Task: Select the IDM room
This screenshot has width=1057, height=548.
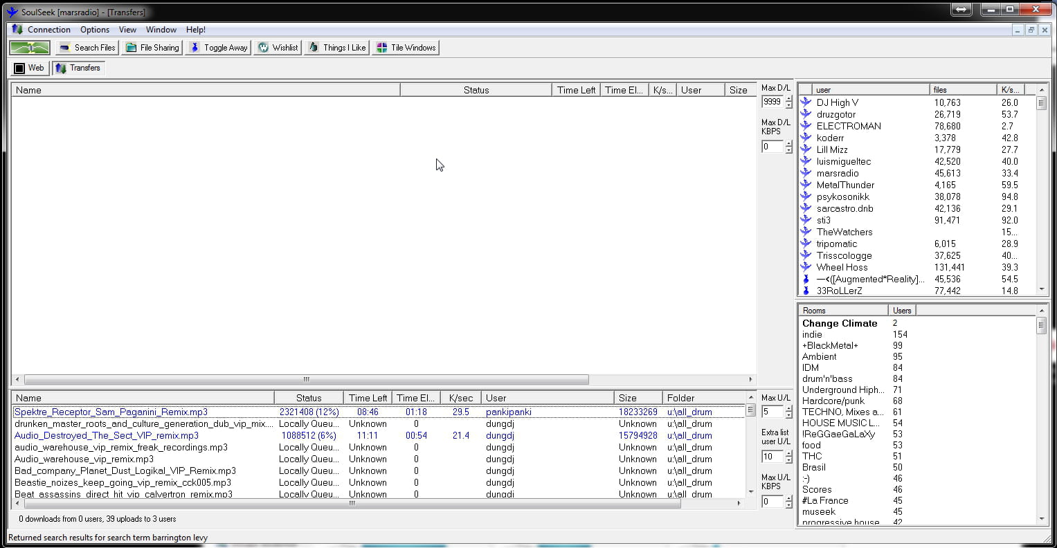Action: pyautogui.click(x=811, y=367)
